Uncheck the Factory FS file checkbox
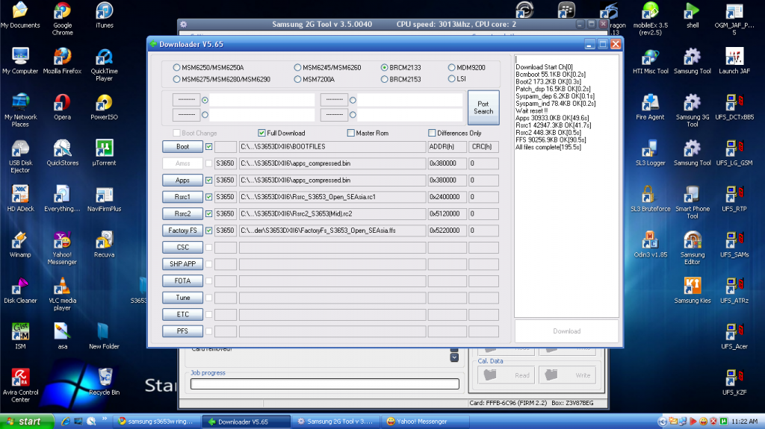Image resolution: width=765 pixels, height=429 pixels. coord(209,230)
